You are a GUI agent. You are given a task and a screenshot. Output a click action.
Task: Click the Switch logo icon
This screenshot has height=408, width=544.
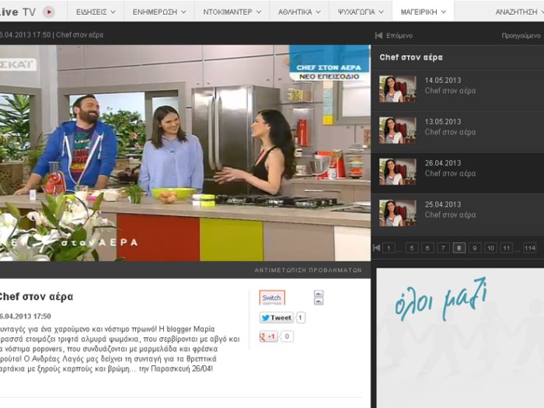coord(272,298)
